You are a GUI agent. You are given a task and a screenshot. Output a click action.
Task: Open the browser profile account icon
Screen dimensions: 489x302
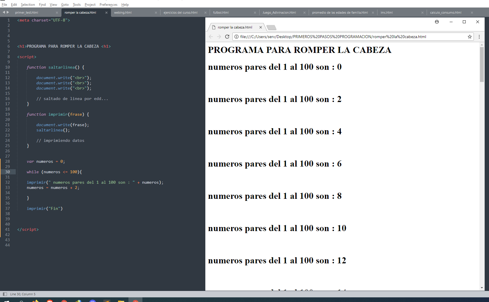click(x=437, y=22)
